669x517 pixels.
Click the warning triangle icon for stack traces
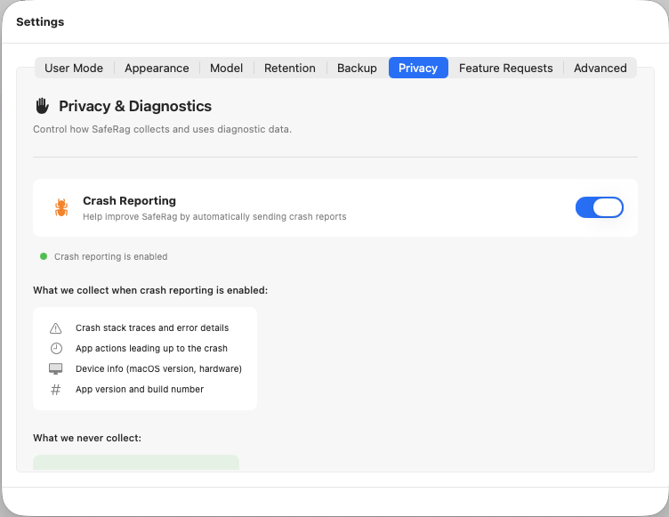pos(56,327)
